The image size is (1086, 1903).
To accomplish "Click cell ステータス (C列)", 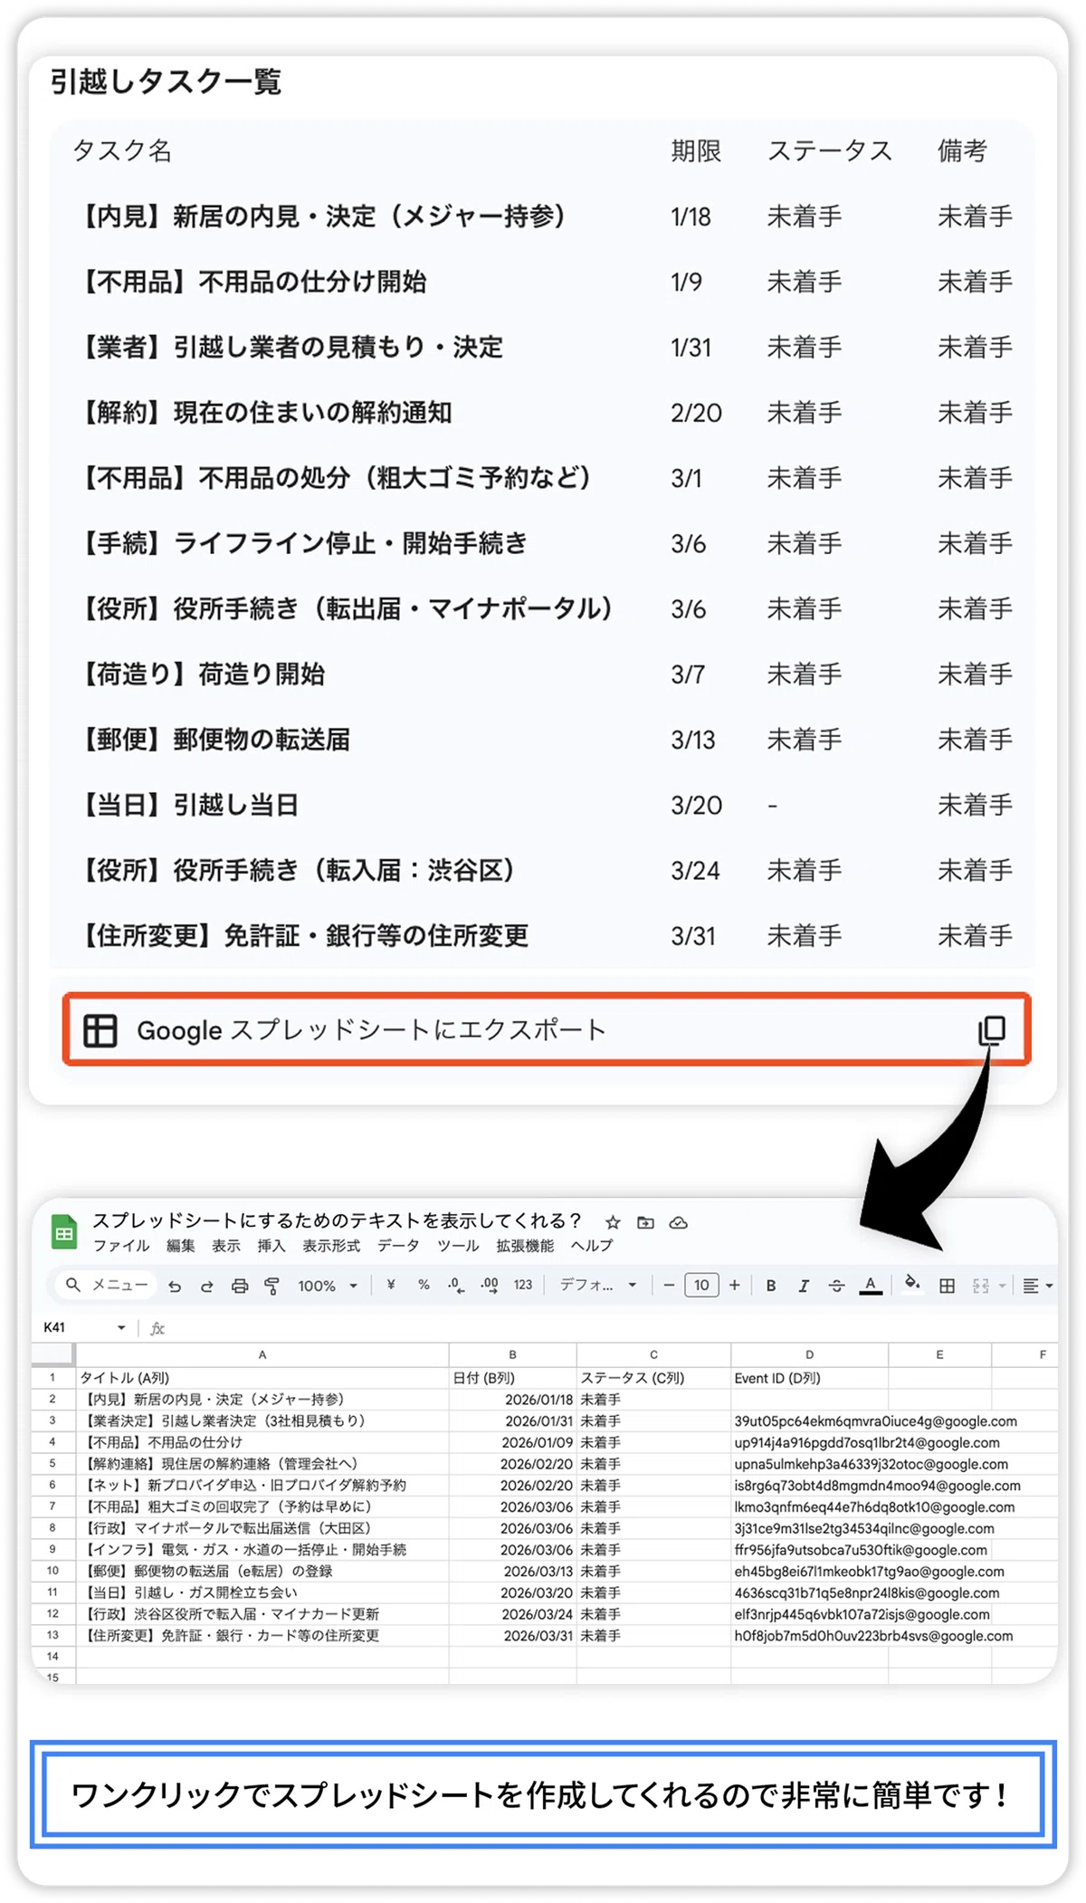I will (653, 1378).
